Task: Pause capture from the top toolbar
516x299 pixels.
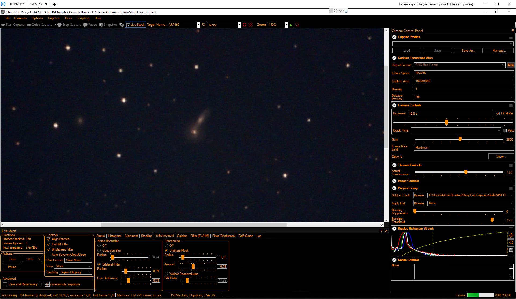Action: pyautogui.click(x=90, y=25)
